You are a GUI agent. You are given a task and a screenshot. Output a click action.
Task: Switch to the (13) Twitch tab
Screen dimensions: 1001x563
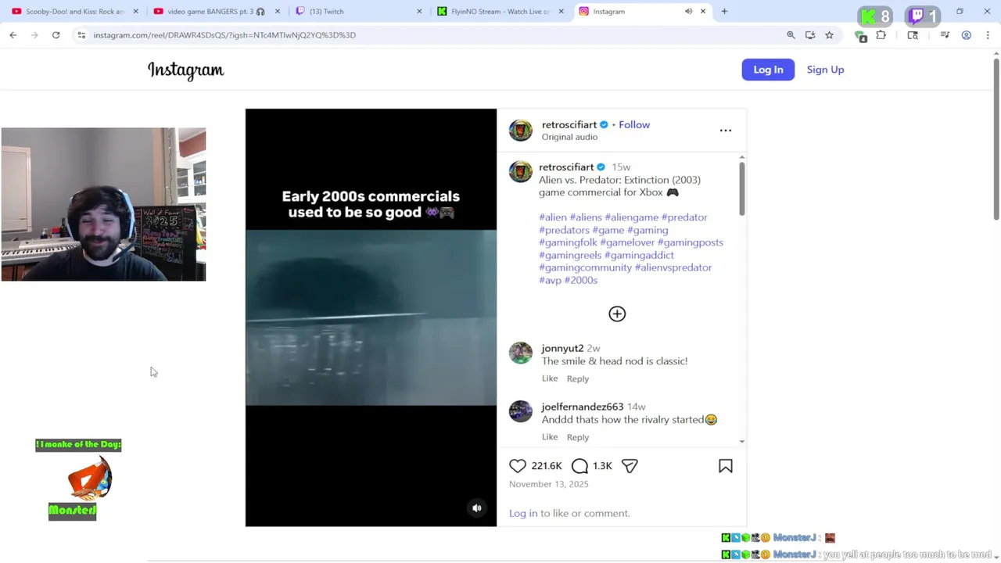point(357,11)
